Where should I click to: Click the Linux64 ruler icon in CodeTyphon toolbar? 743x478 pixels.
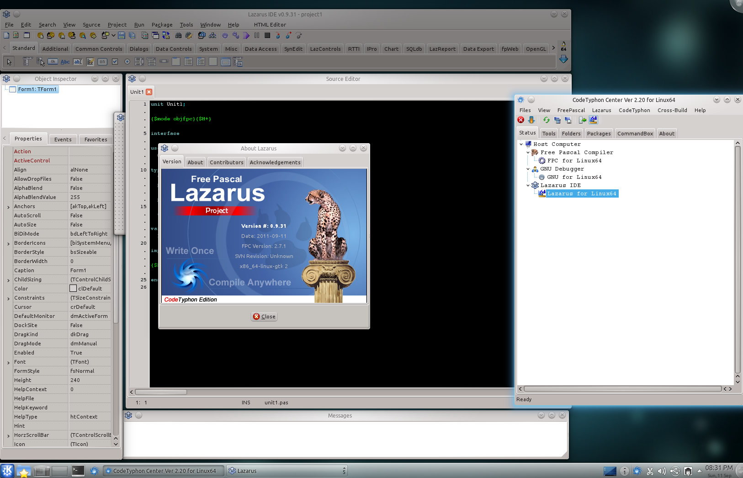click(x=593, y=120)
